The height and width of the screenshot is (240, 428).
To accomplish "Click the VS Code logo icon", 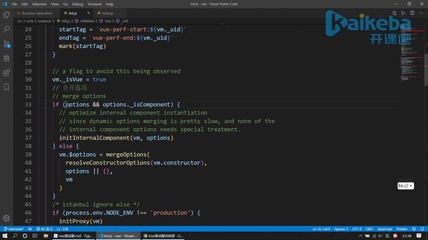I will click(5, 4).
